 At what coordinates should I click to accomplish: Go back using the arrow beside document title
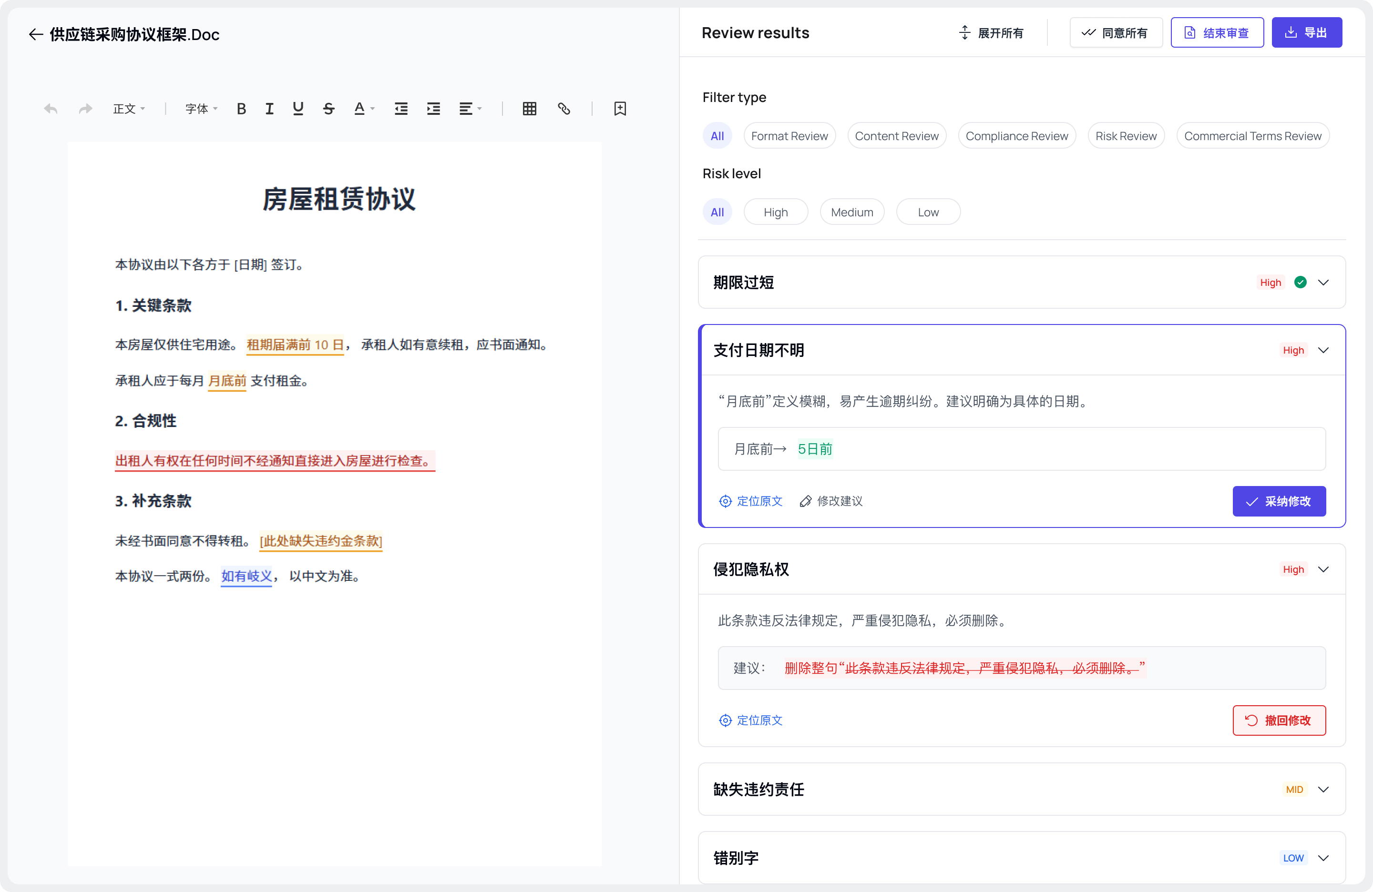tap(36, 35)
